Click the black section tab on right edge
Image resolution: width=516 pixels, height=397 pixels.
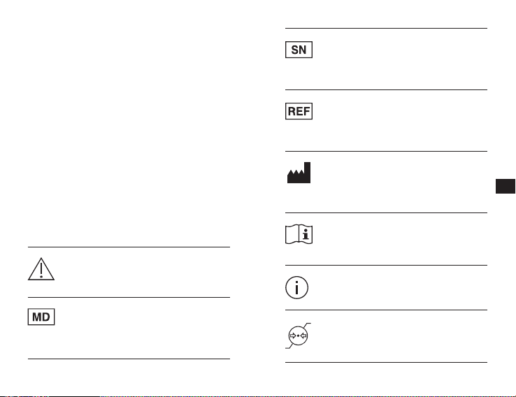pos(506,186)
